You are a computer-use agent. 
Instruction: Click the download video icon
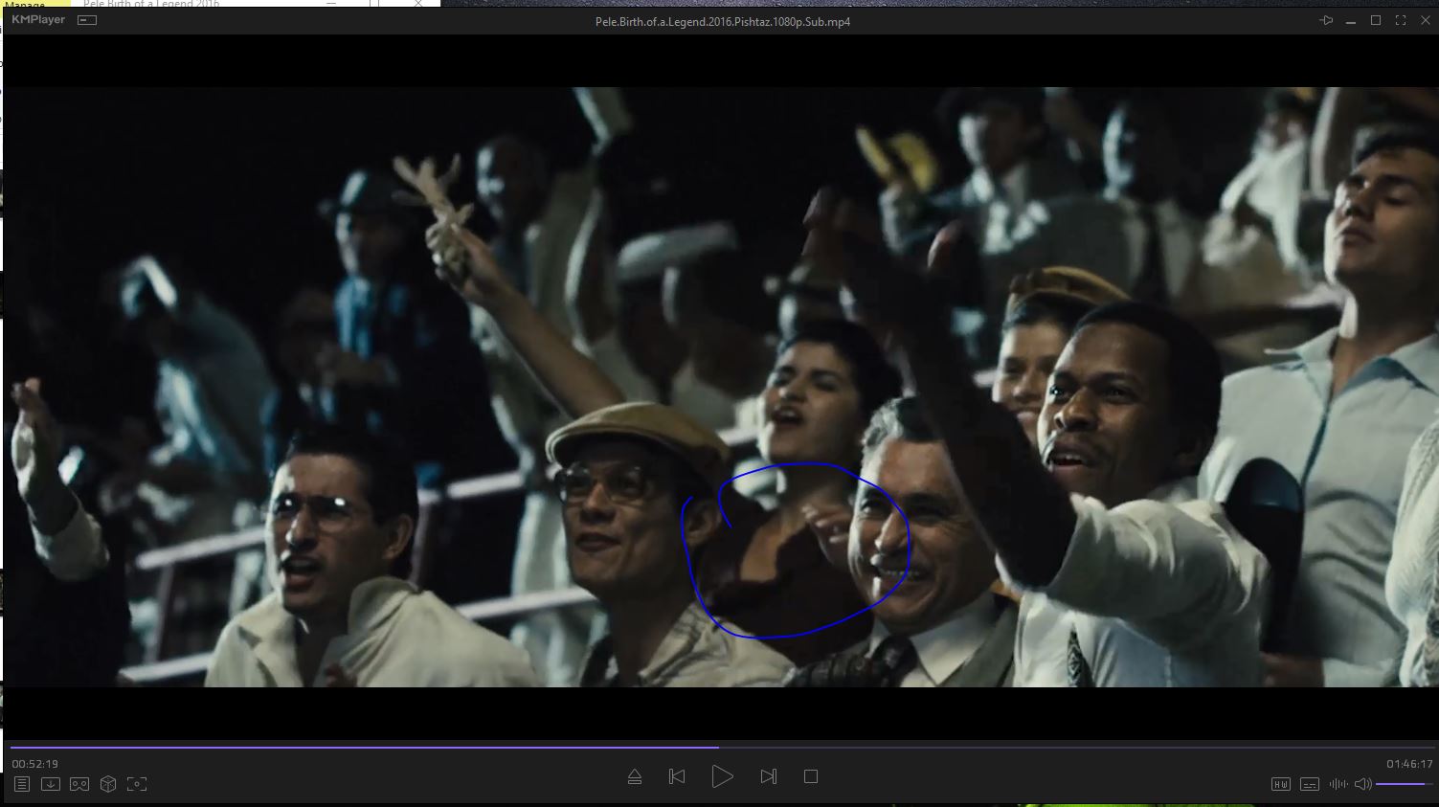pyautogui.click(x=51, y=784)
